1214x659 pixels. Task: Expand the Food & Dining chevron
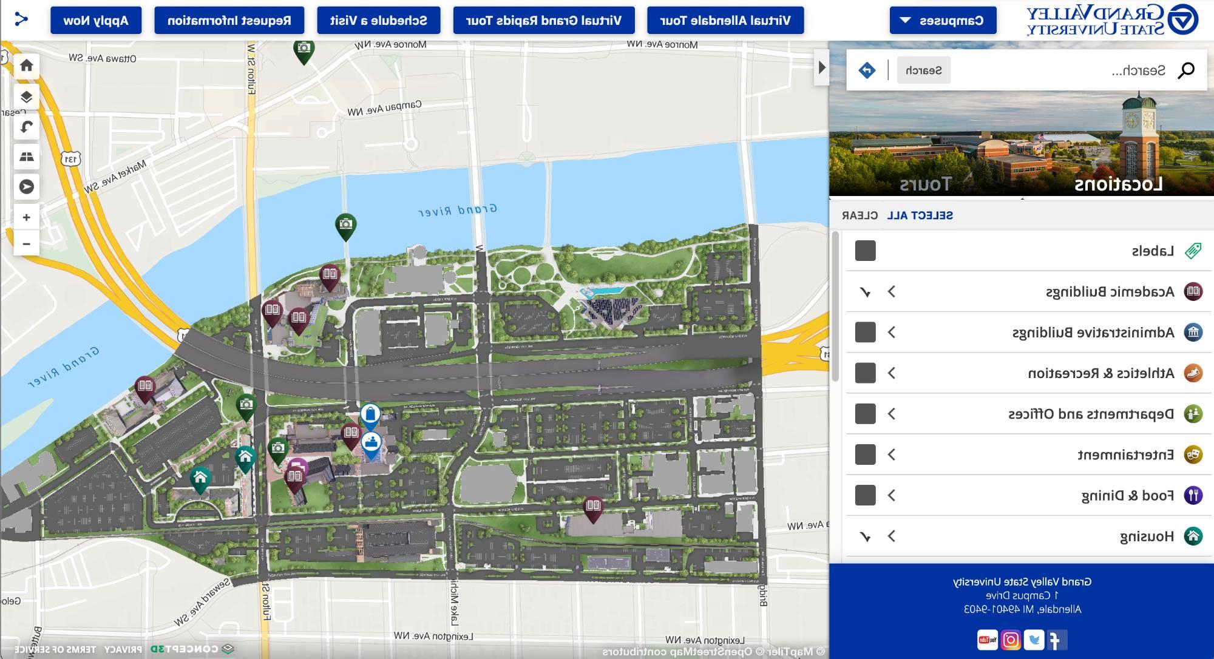pyautogui.click(x=891, y=496)
